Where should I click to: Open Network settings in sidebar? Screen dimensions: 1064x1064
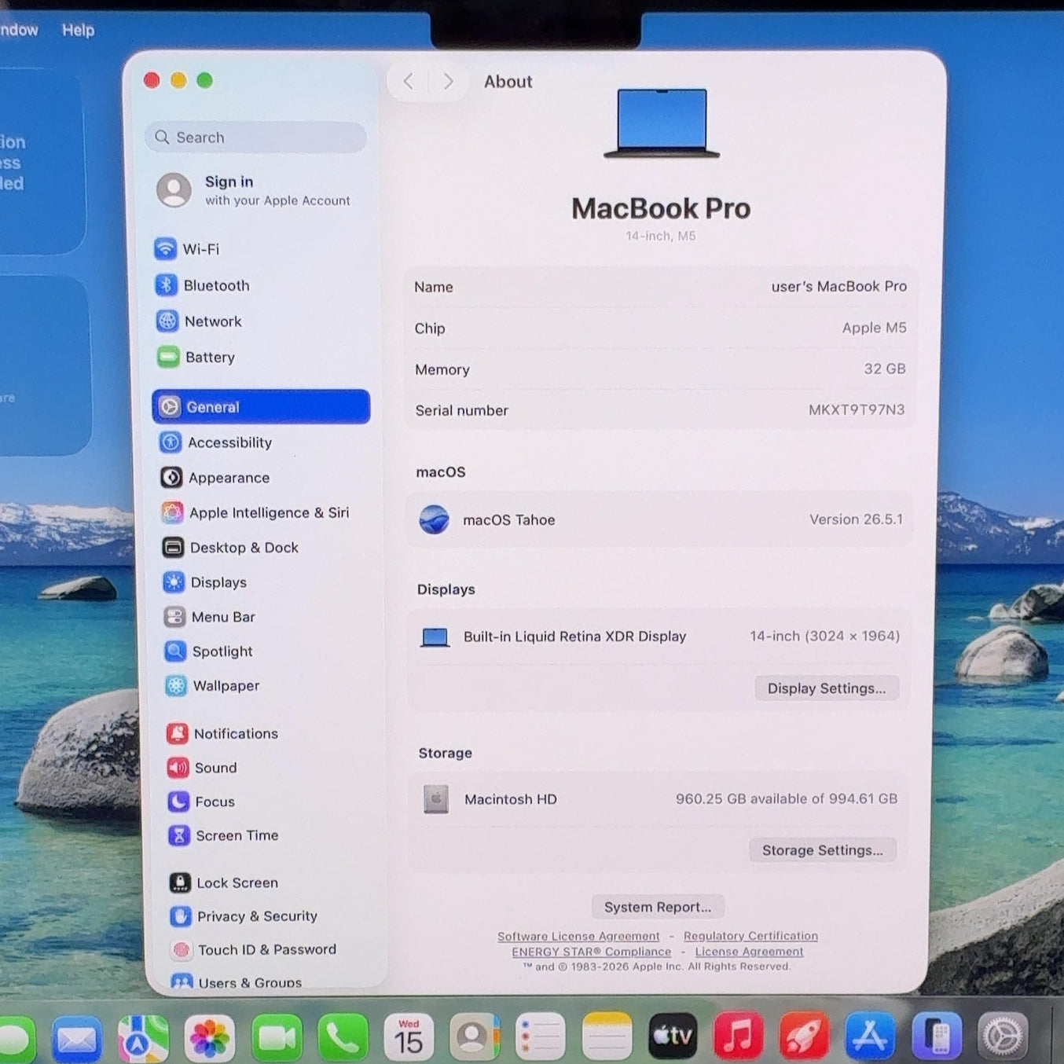click(199, 321)
